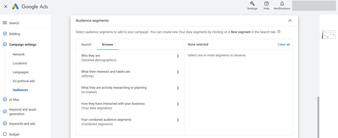Click the Clear all link
This screenshot has width=338, height=138.
(284, 44)
